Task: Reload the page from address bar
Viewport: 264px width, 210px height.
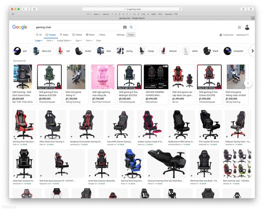Action: (180, 9)
